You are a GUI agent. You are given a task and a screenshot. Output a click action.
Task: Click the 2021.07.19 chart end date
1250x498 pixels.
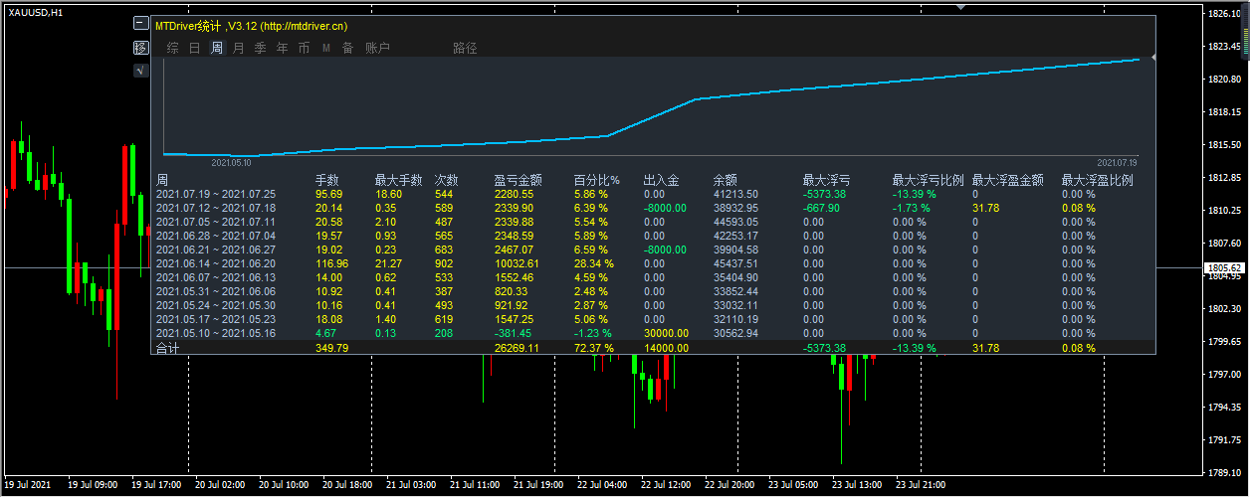(1117, 161)
